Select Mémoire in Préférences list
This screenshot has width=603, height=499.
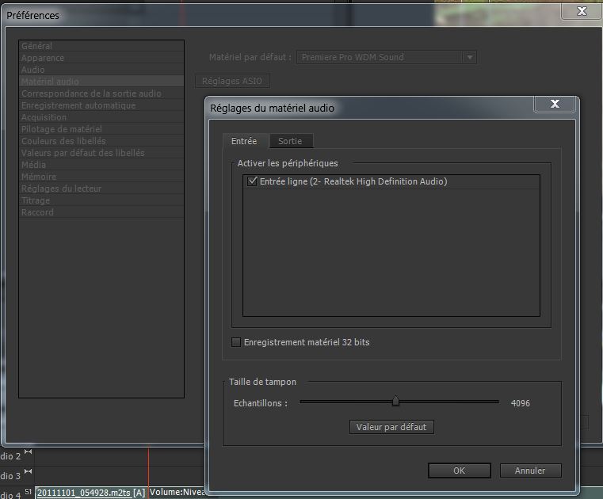(101, 177)
